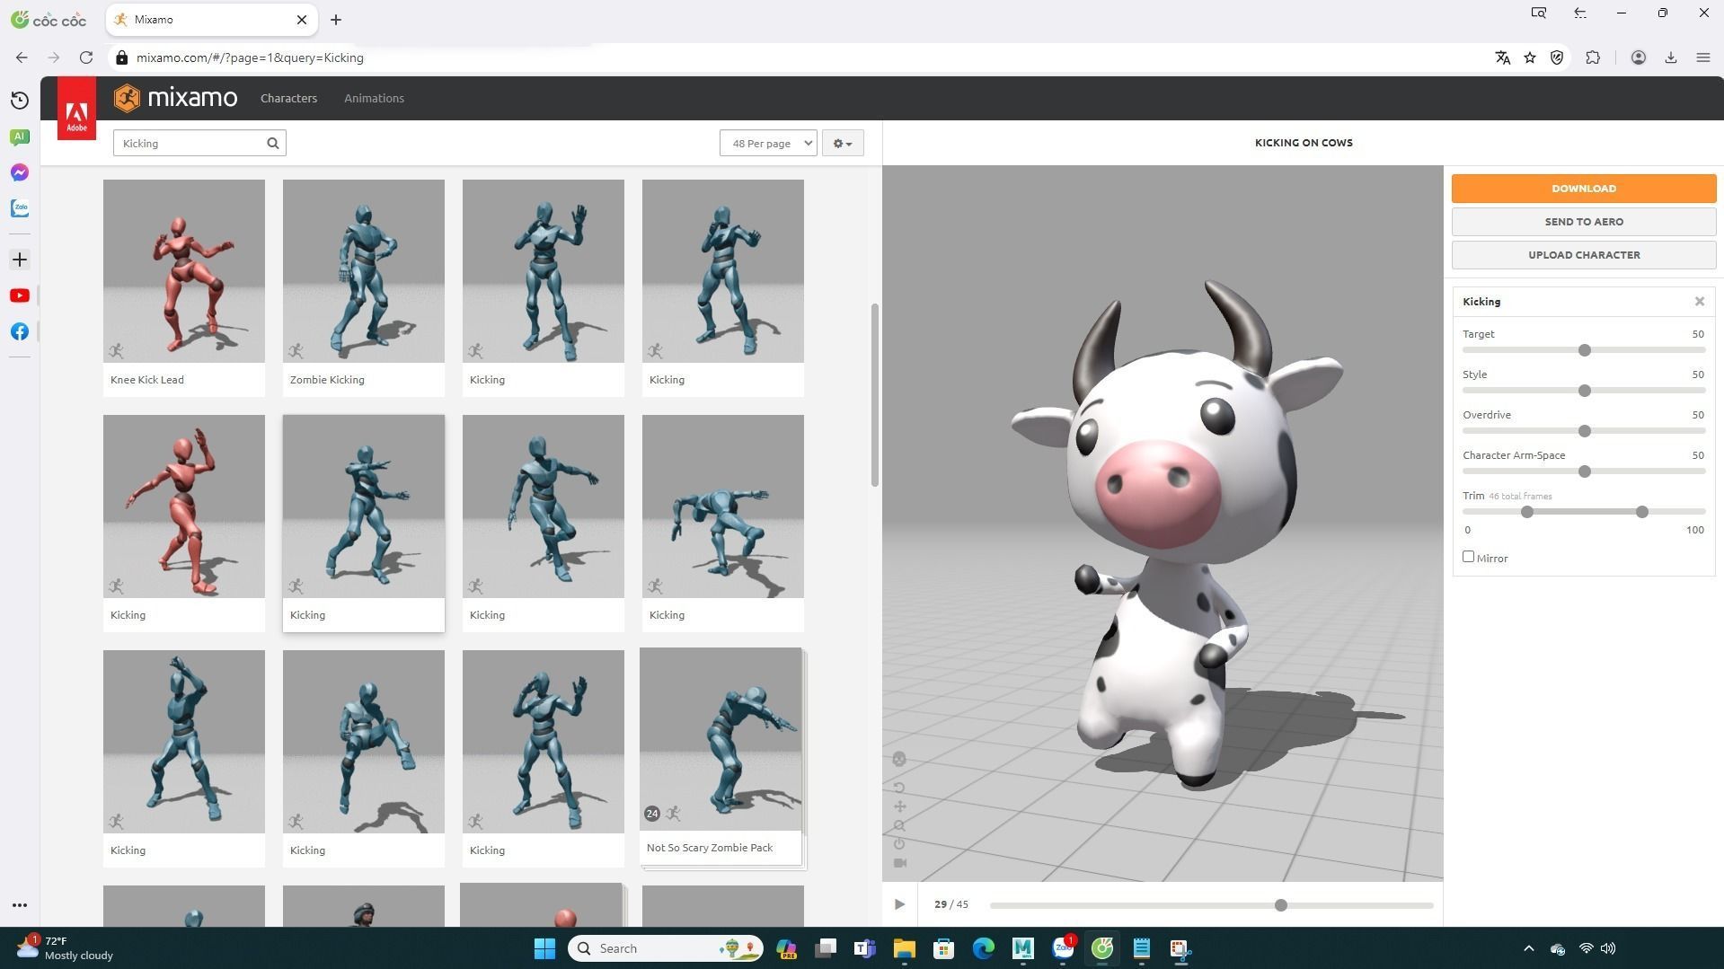Open Messenger in the sidebar
This screenshot has height=969, width=1724.
[x=20, y=172]
